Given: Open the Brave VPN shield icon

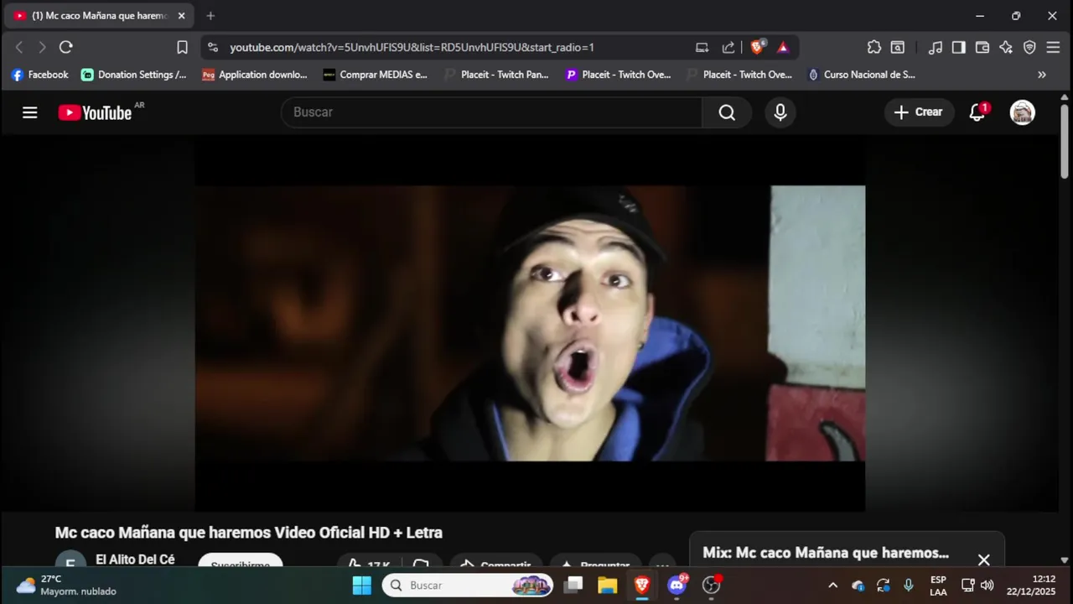Looking at the screenshot, I should pos(1029,48).
